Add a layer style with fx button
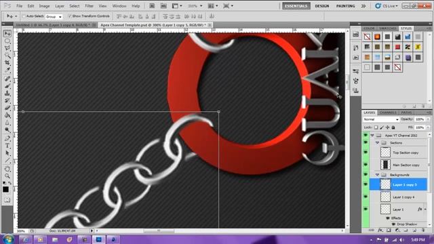The width and height of the screenshot is (434, 244). click(380, 230)
